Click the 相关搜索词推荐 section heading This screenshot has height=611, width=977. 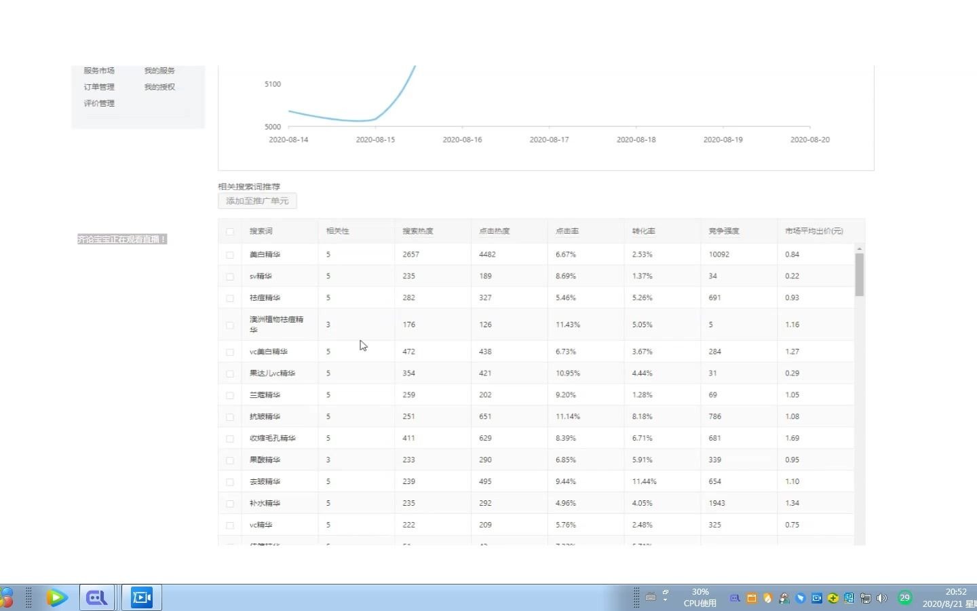point(249,187)
